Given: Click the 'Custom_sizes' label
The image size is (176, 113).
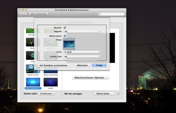Looking at the screenshot, I should tap(56, 56).
